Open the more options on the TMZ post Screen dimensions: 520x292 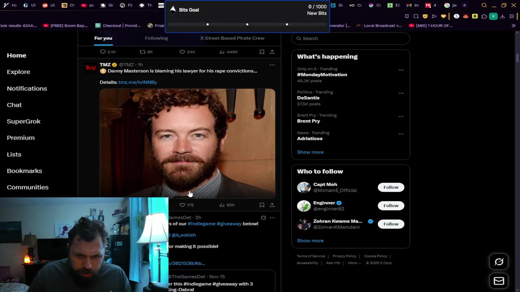(272, 64)
